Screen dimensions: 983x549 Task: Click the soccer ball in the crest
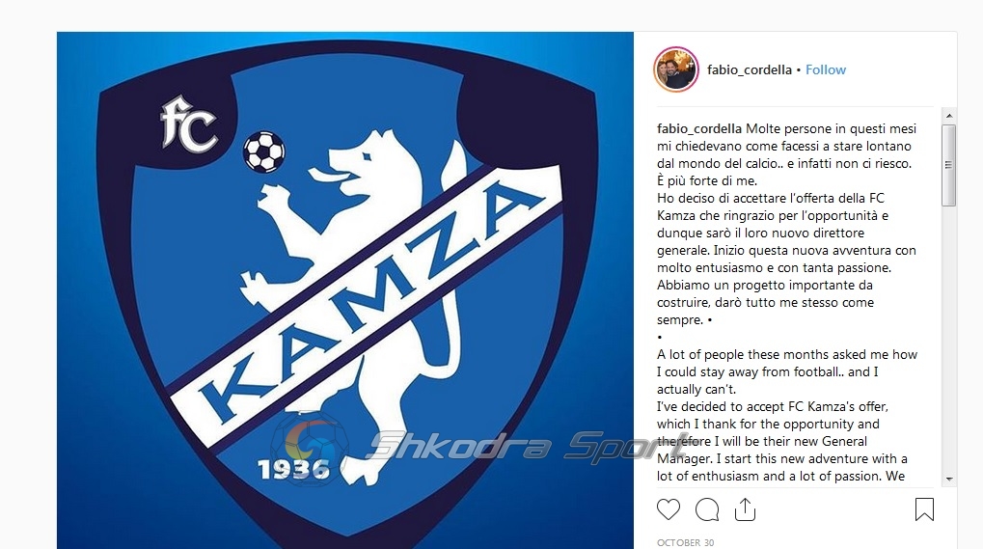(264, 151)
